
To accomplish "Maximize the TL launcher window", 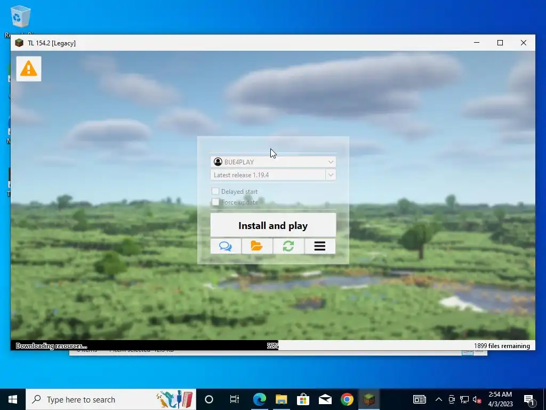I will (x=500, y=43).
